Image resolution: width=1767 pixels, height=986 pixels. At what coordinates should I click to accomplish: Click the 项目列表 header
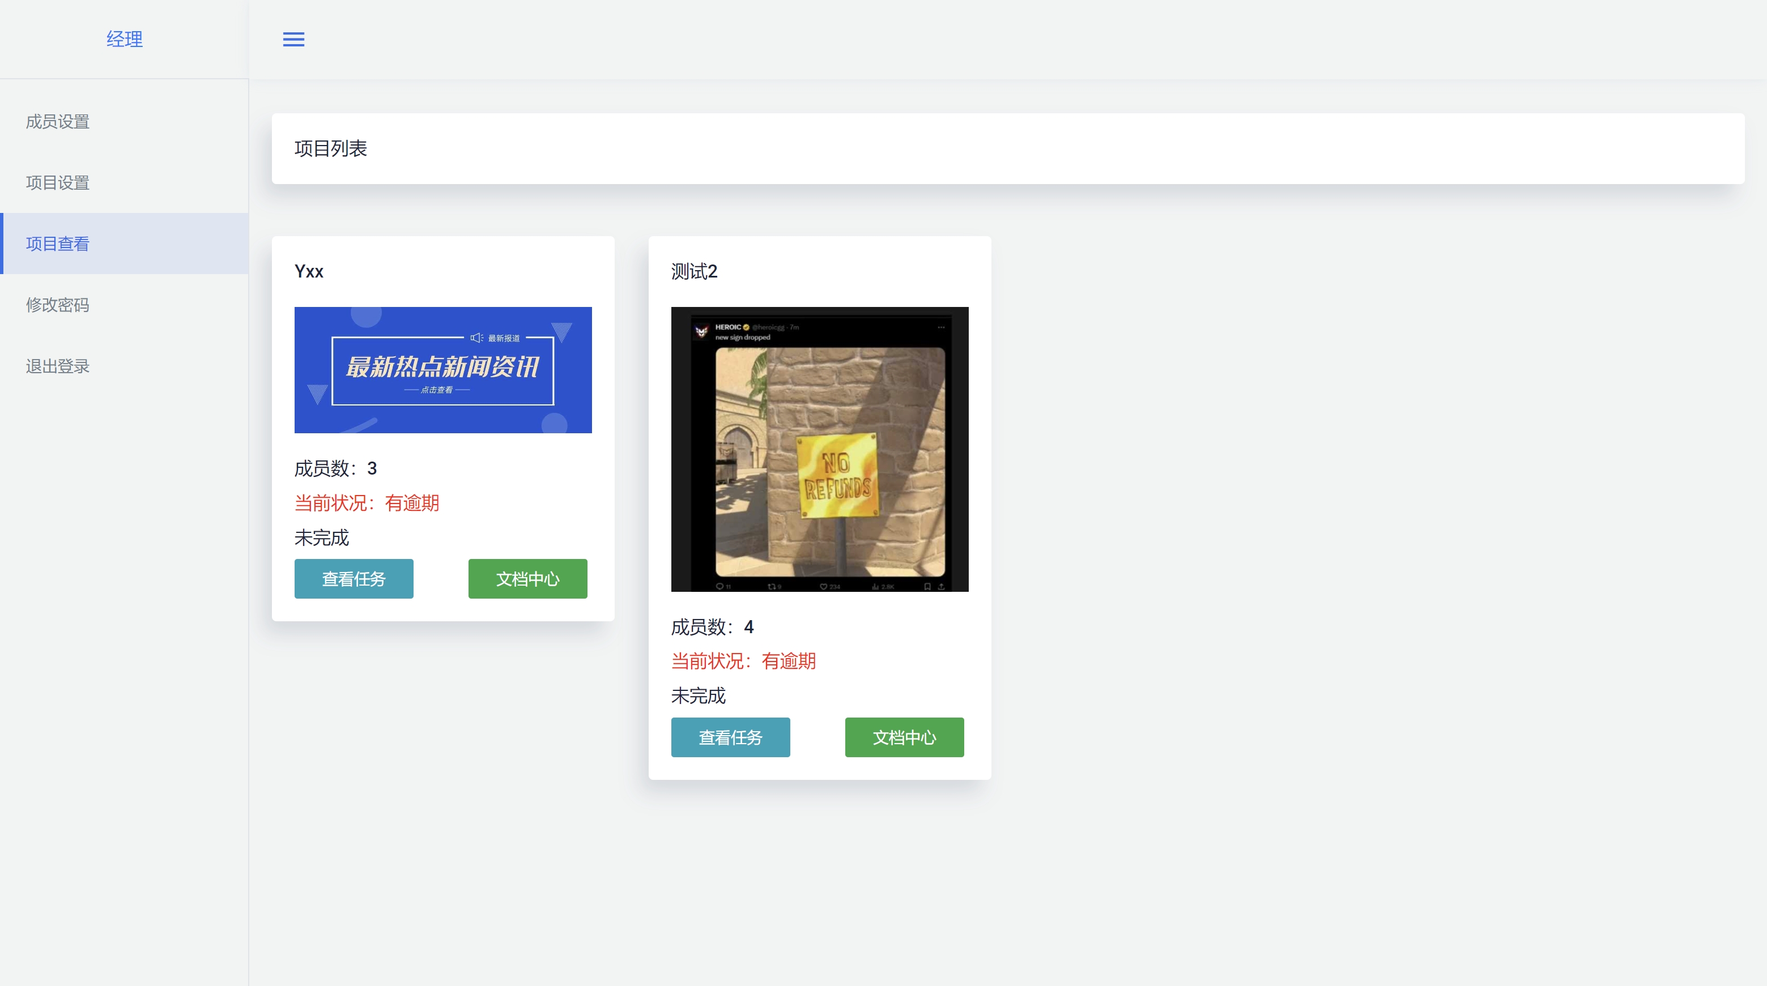click(x=331, y=148)
